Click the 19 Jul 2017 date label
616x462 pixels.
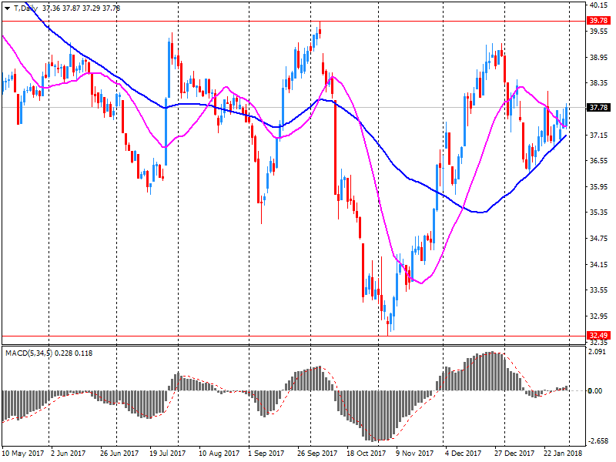pos(169,454)
